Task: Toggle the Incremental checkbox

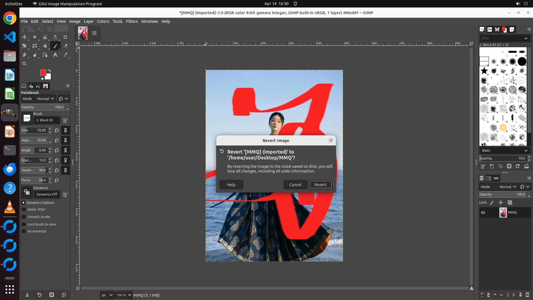Action: coord(24,231)
